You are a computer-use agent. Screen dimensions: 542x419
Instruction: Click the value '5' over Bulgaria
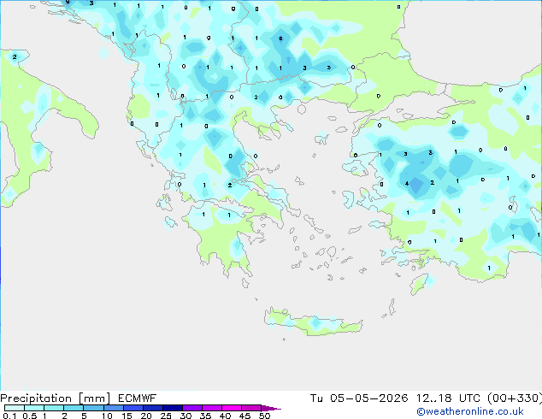(280, 38)
